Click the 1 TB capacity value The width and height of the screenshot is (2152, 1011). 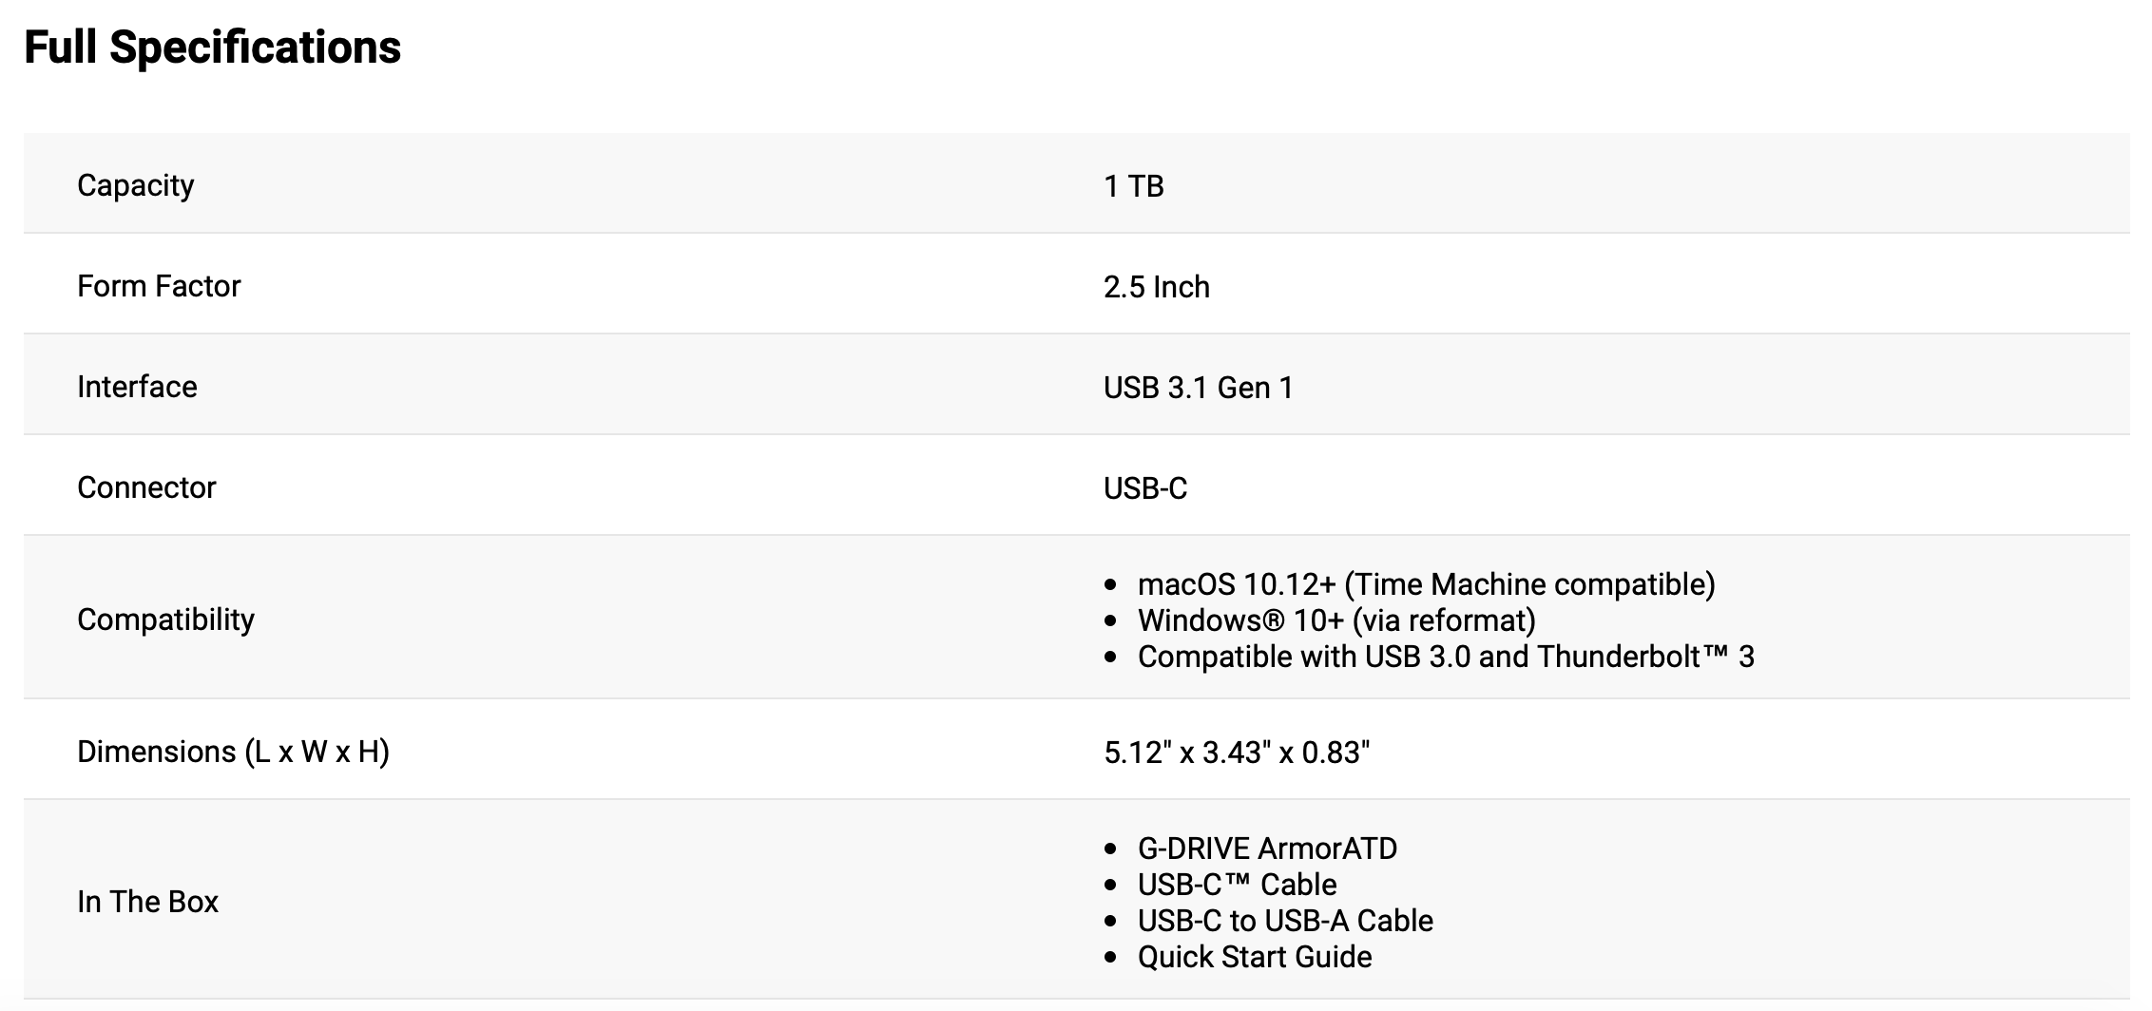coord(1133,186)
